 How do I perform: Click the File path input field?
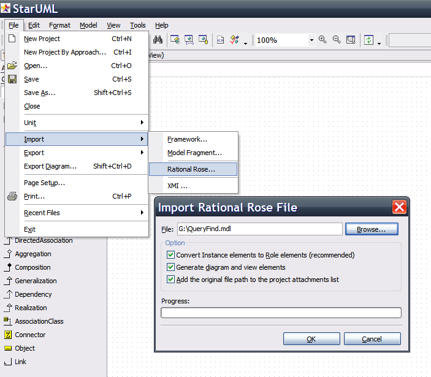[x=258, y=229]
